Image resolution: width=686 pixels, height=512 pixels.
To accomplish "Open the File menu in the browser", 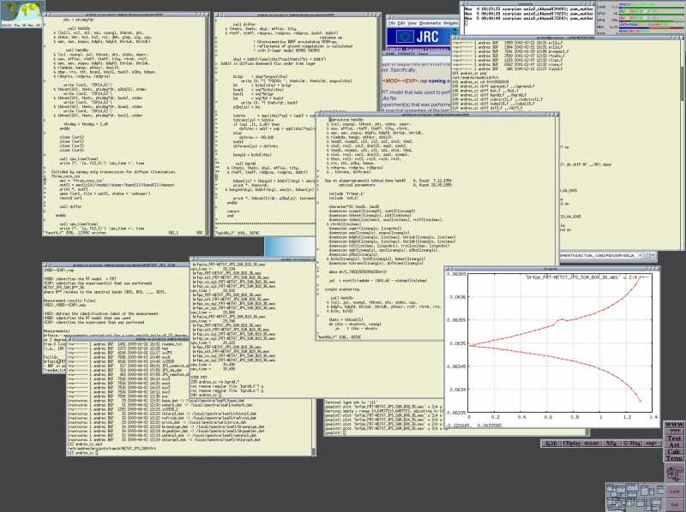I will click(x=392, y=23).
